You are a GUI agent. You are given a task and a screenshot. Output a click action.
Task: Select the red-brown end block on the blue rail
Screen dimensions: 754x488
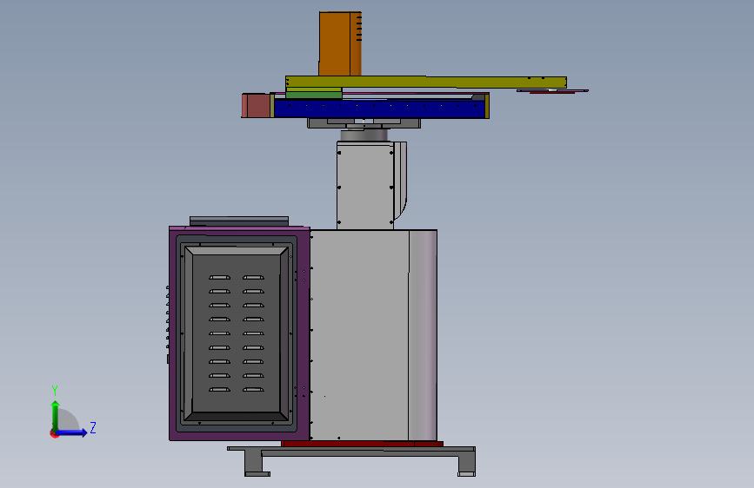pos(256,106)
